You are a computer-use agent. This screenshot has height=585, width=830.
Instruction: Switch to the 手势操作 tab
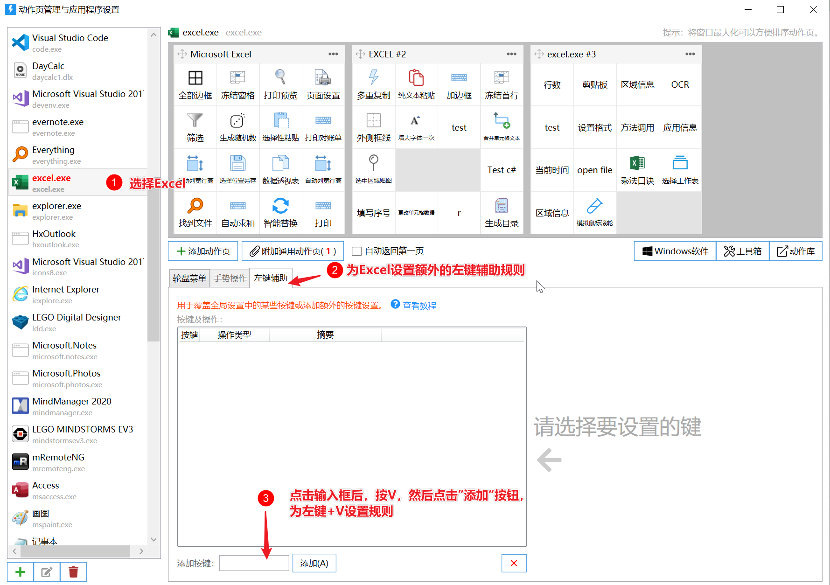point(230,278)
